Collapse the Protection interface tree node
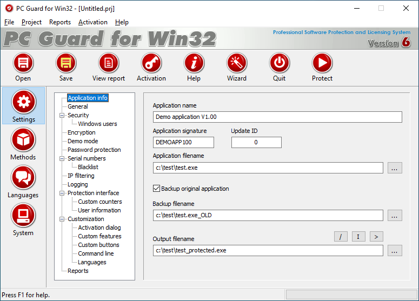The width and height of the screenshot is (419, 301). (62, 193)
